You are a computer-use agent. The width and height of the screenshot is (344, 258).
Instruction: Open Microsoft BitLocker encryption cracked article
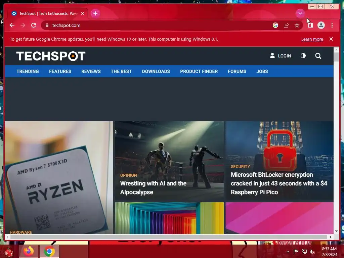click(x=279, y=183)
